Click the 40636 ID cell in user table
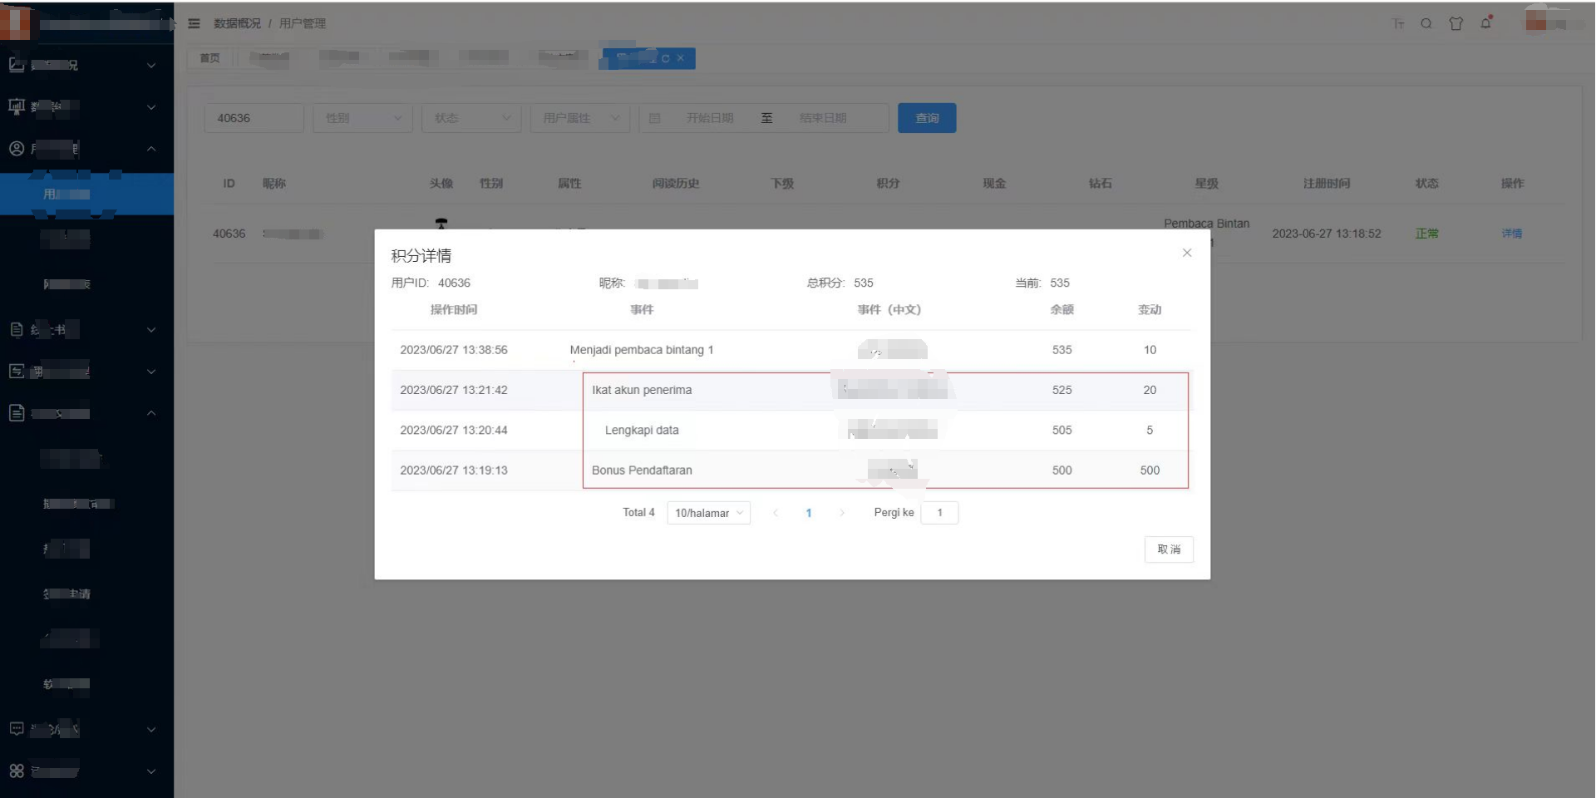 click(x=229, y=234)
